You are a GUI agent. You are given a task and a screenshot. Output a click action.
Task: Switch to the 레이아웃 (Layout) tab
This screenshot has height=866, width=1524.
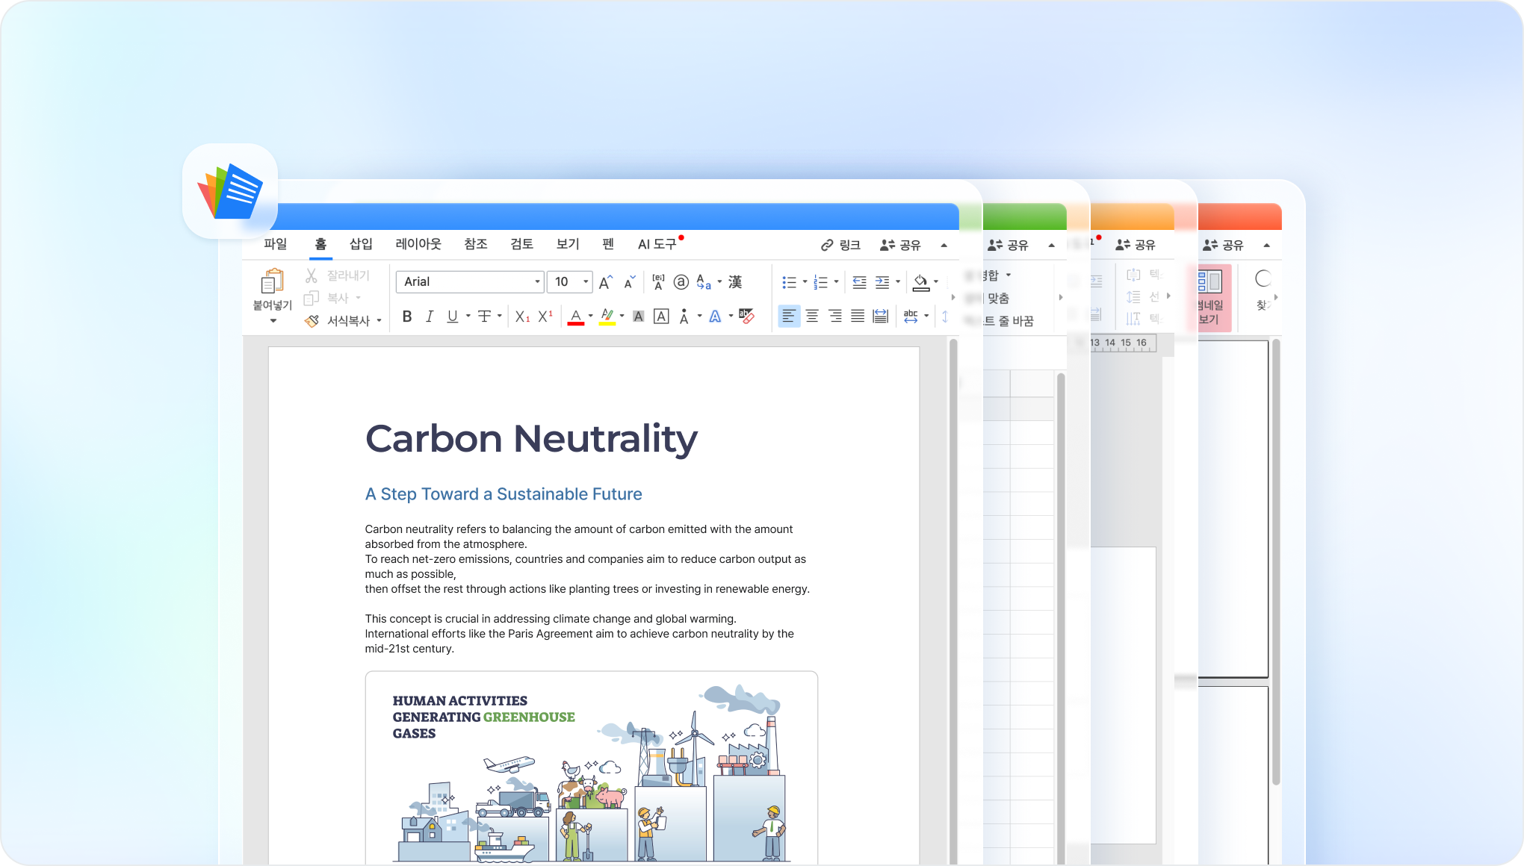(418, 244)
